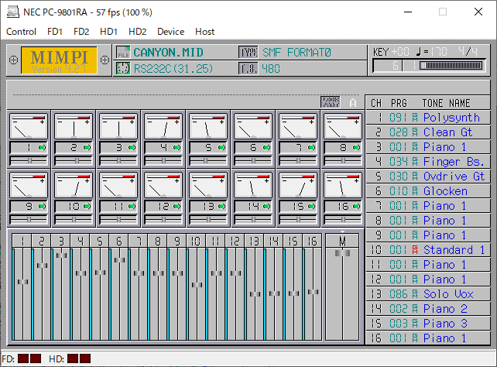The height and width of the screenshot is (367, 497).
Task: Open the Host menu
Action: tap(204, 32)
